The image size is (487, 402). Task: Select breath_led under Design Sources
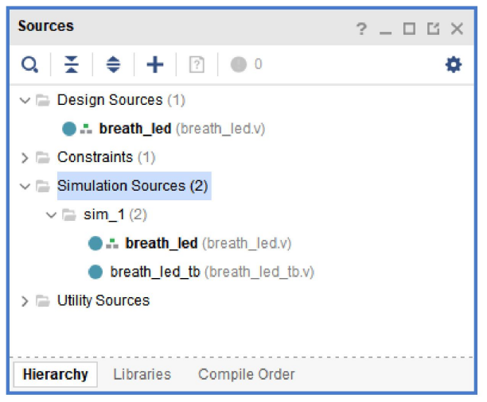pyautogui.click(x=134, y=129)
